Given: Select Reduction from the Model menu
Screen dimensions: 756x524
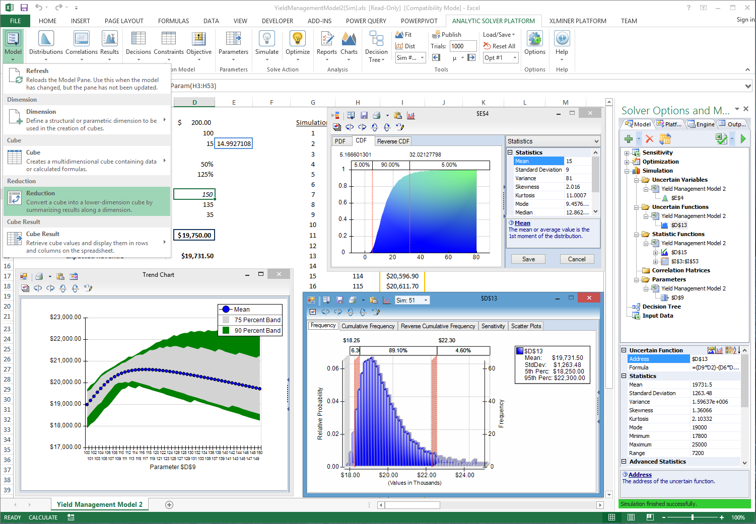Looking at the screenshot, I should (x=87, y=201).
